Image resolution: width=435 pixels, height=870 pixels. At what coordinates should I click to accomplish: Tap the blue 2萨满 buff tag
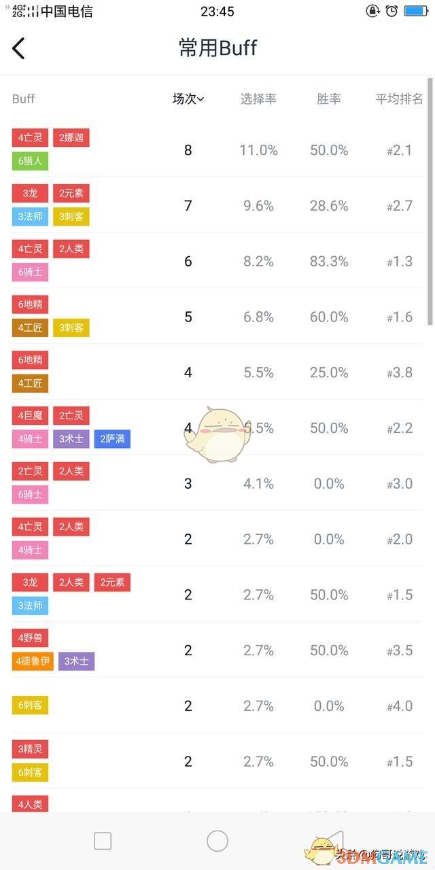(x=112, y=439)
